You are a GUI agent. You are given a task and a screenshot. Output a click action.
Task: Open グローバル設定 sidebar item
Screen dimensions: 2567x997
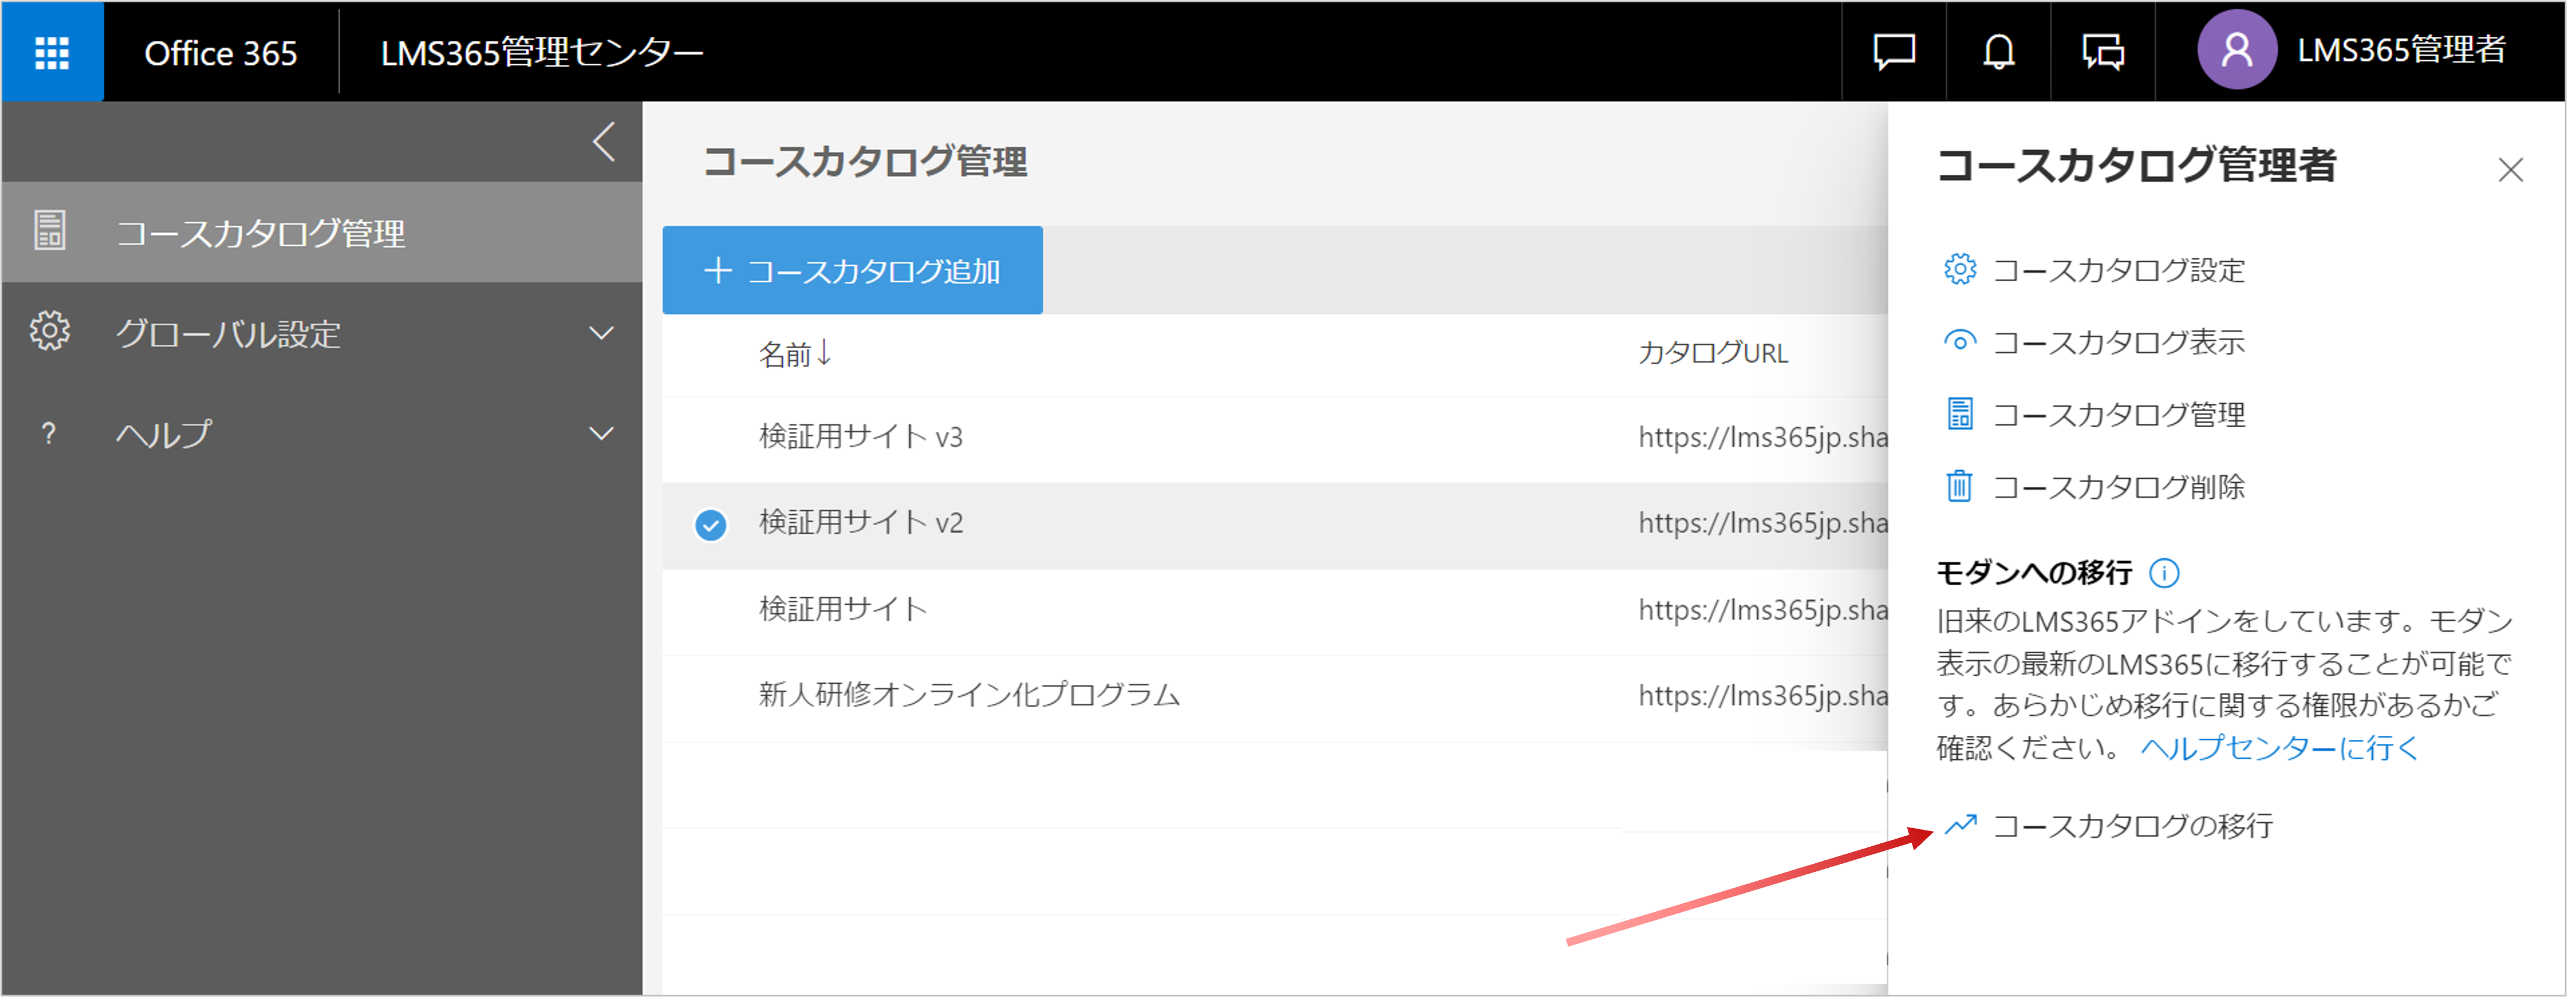click(322, 333)
